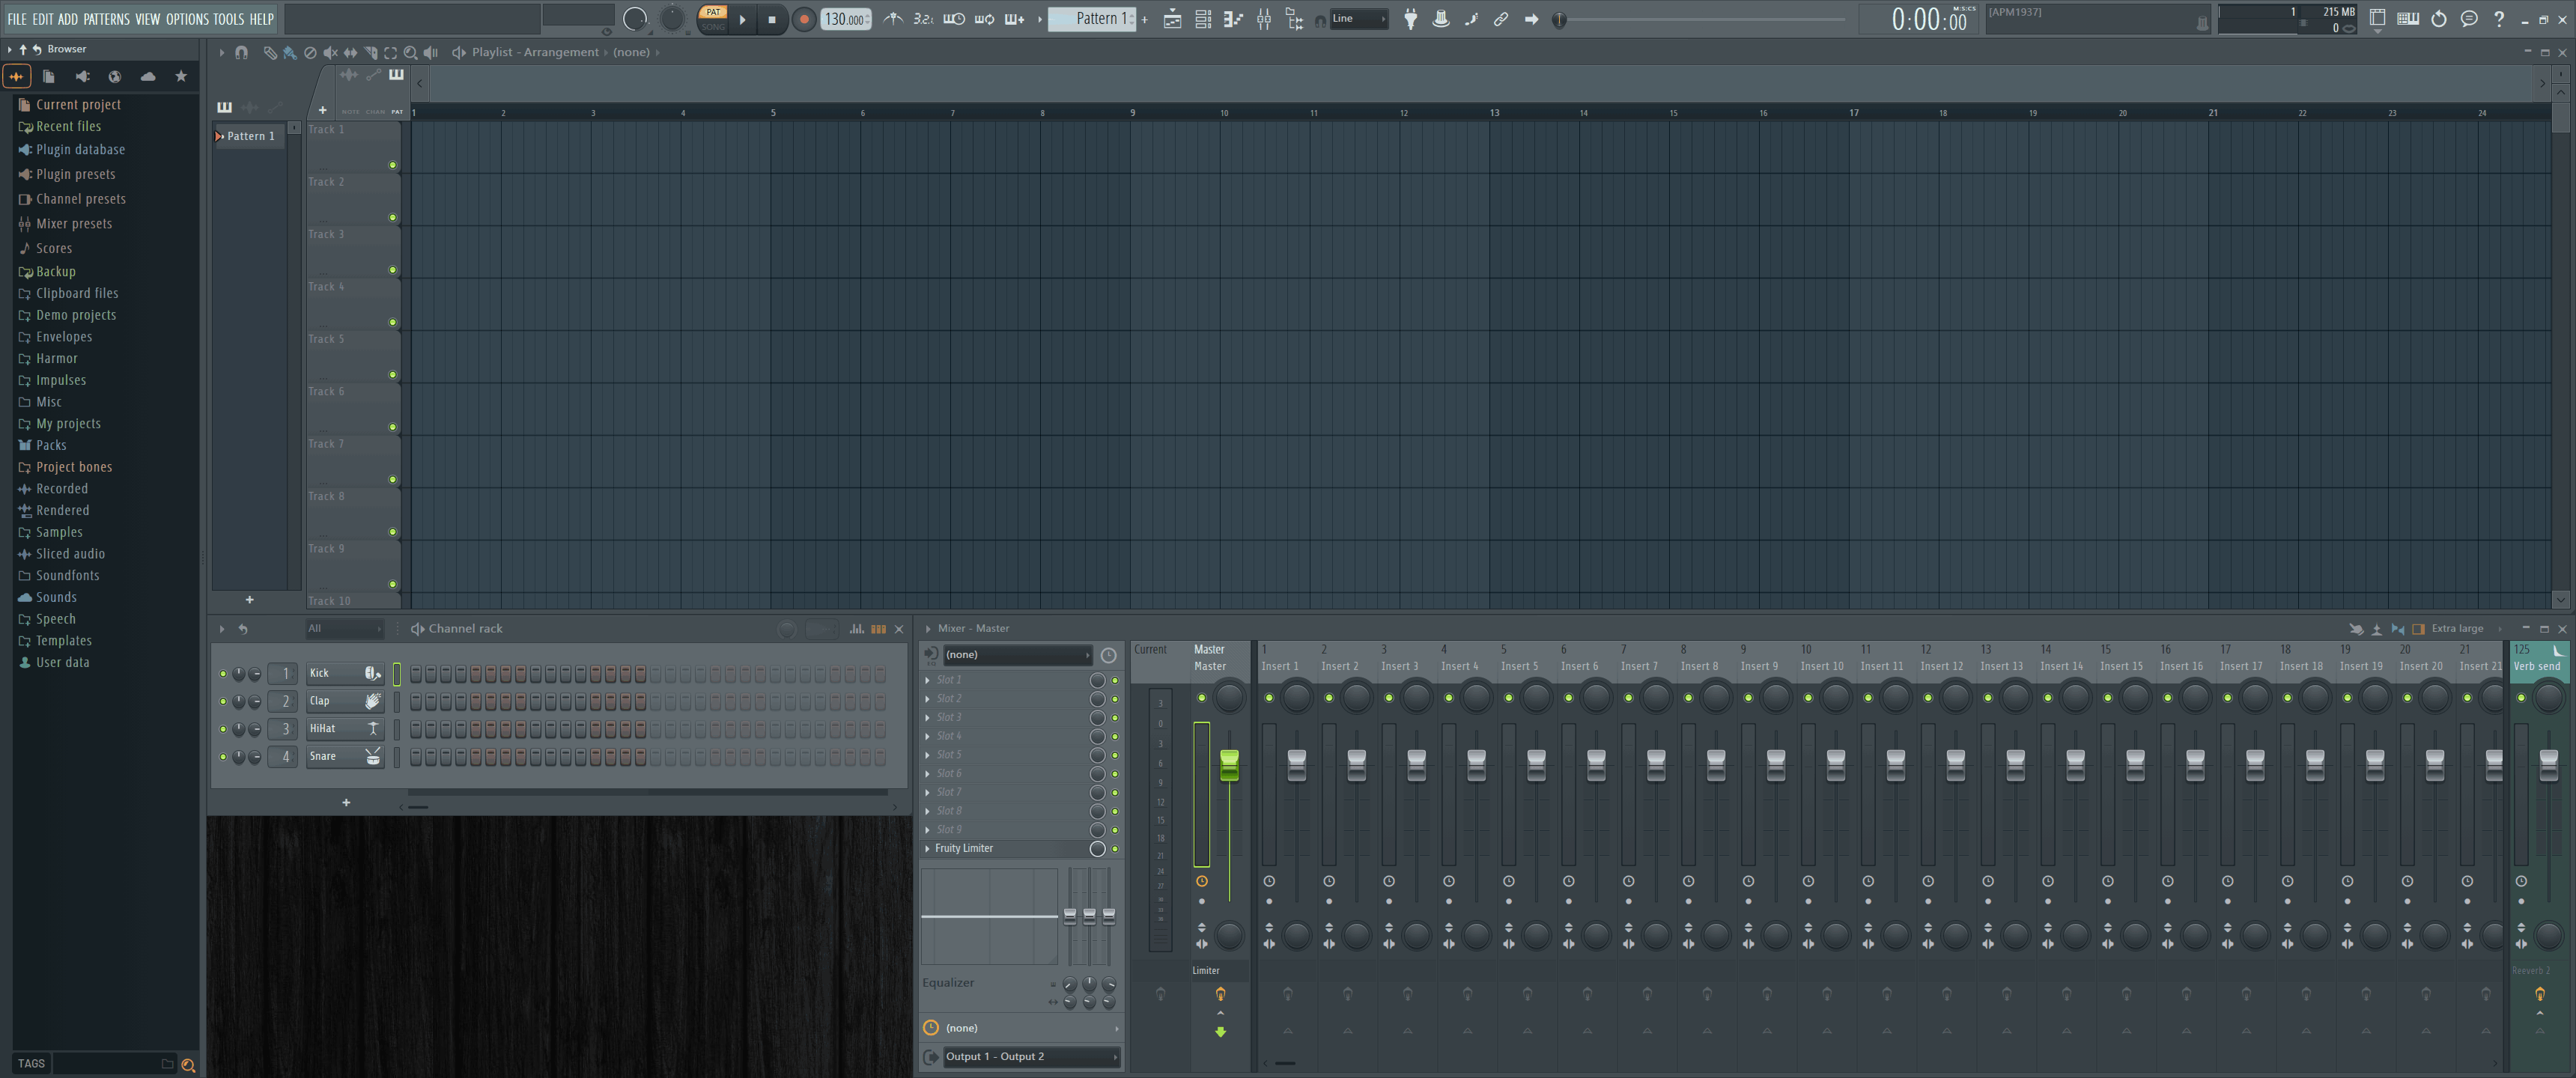
Task: Open the Plugin database browser tab icon
Action: 82,76
